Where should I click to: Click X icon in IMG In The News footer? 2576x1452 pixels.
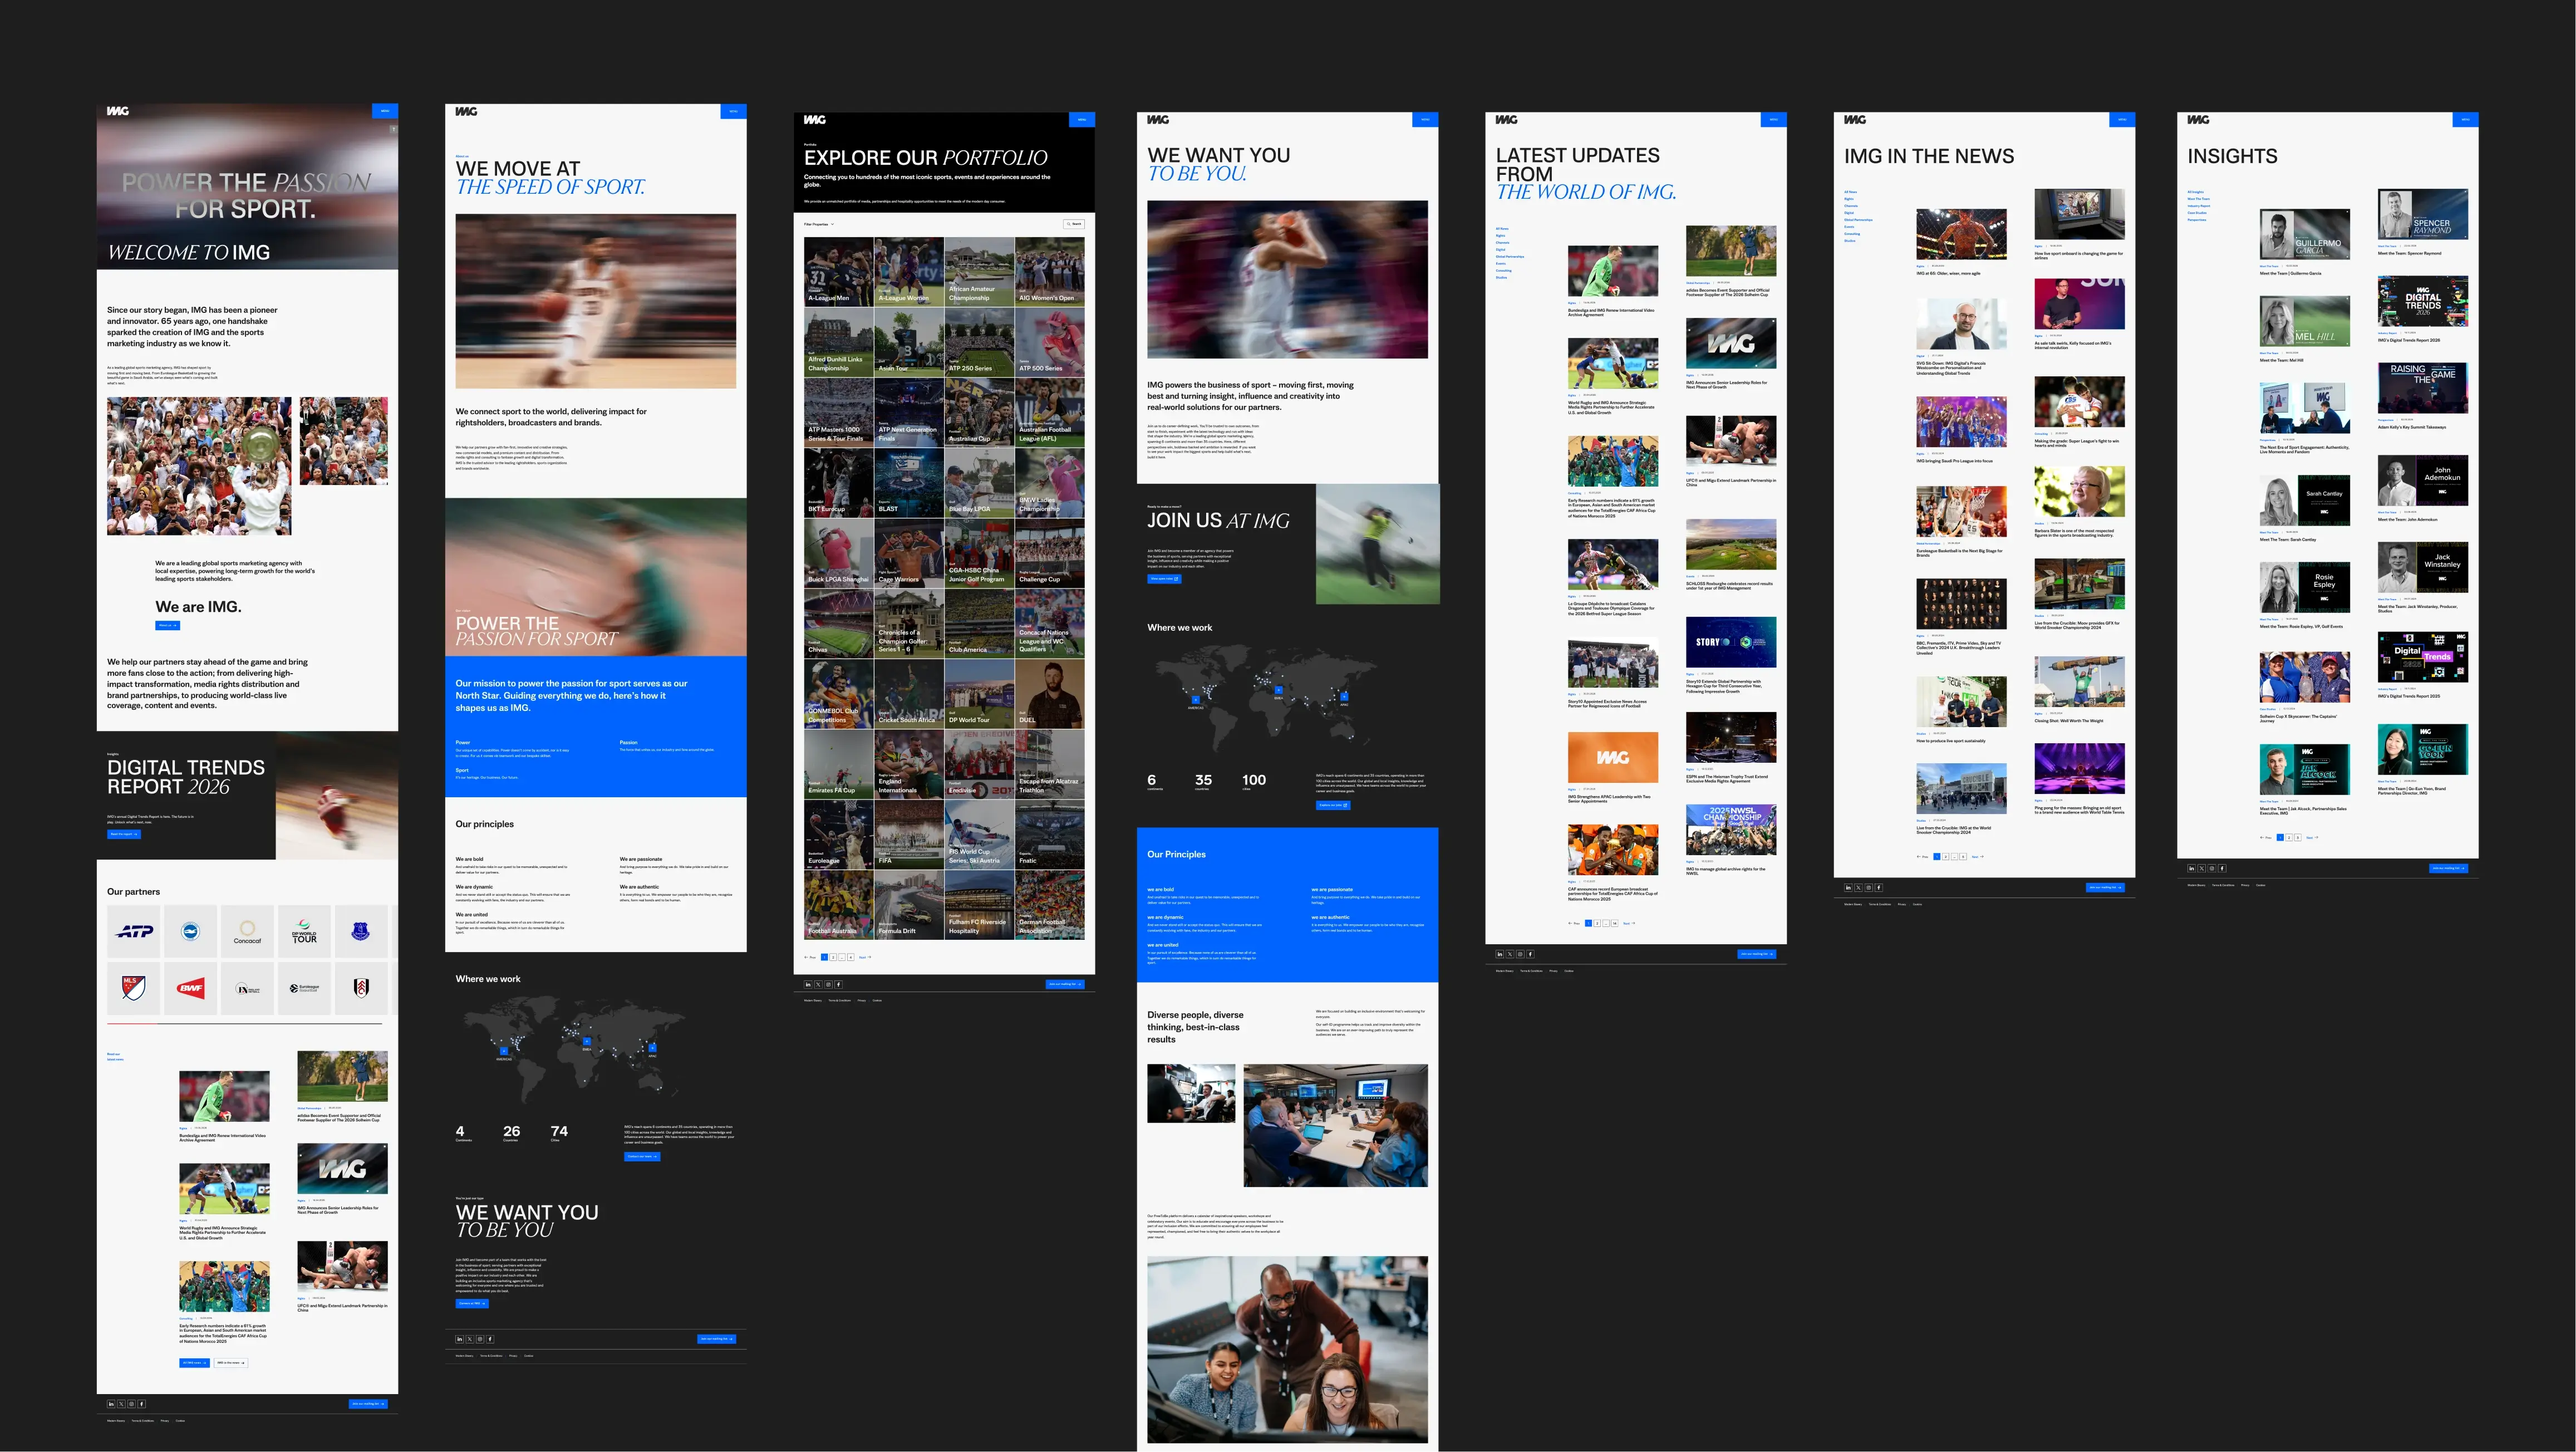point(1858,887)
